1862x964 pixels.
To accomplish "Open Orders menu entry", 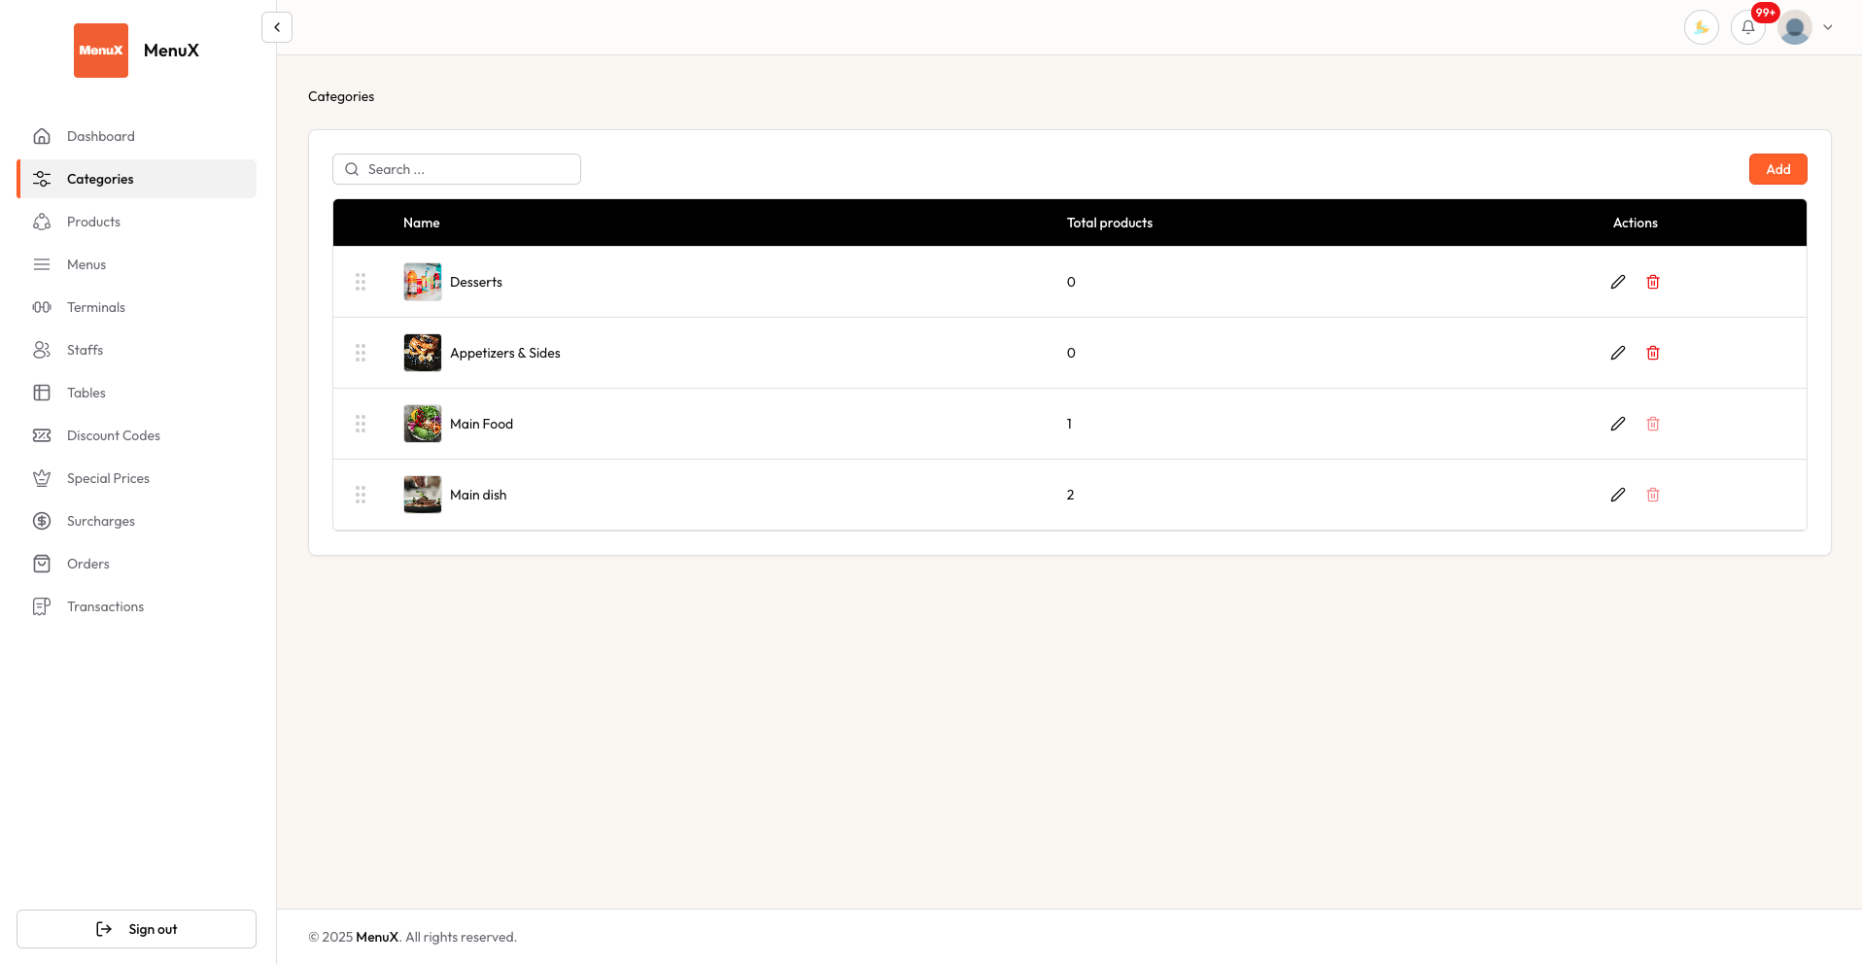I will [136, 564].
